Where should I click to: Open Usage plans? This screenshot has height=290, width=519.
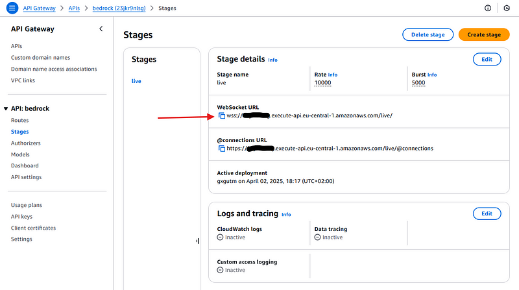pyautogui.click(x=26, y=205)
